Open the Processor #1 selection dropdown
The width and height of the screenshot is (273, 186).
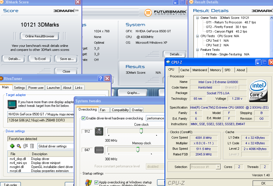(x=218, y=167)
